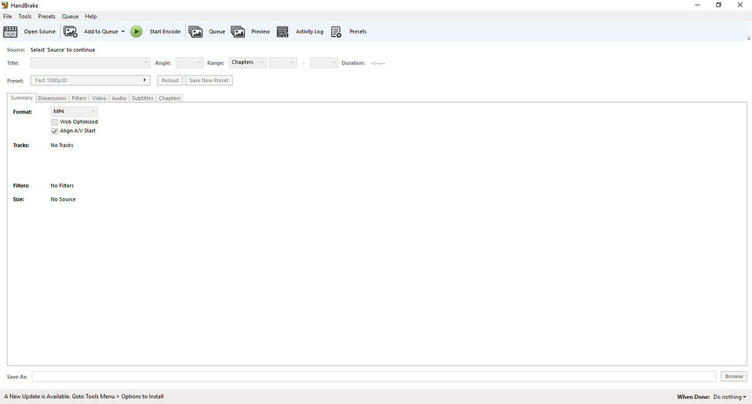Enable the Web Optimized checkbox

55,122
